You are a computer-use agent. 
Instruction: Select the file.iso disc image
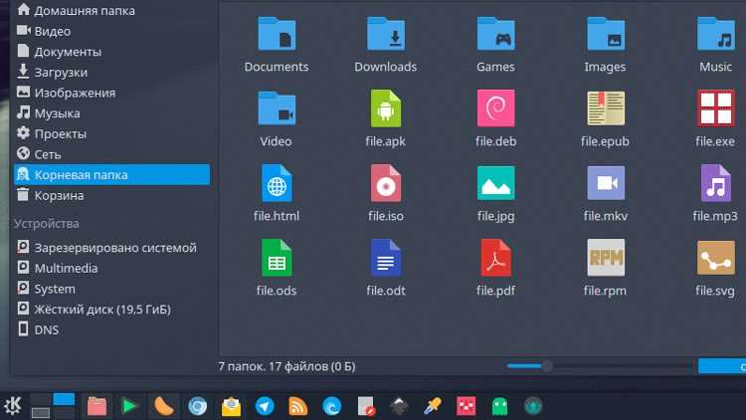(385, 183)
